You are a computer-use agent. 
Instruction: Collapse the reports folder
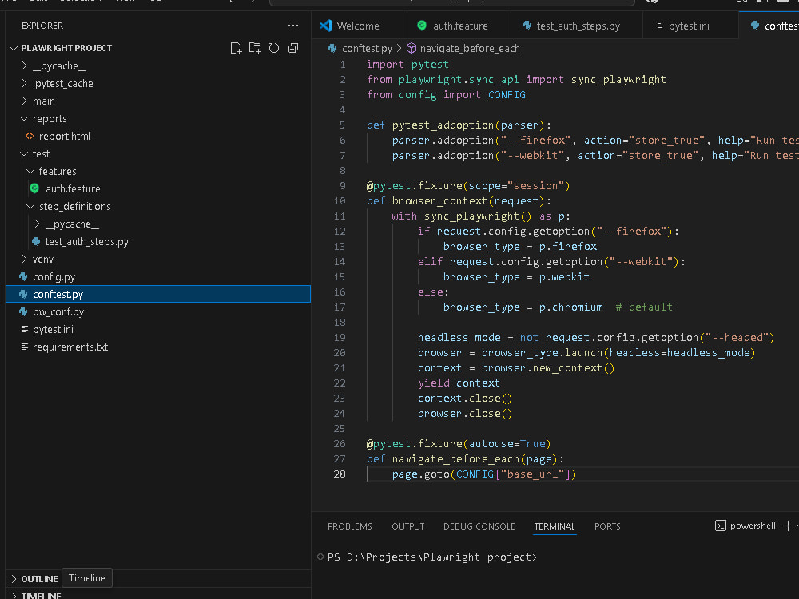tap(24, 119)
